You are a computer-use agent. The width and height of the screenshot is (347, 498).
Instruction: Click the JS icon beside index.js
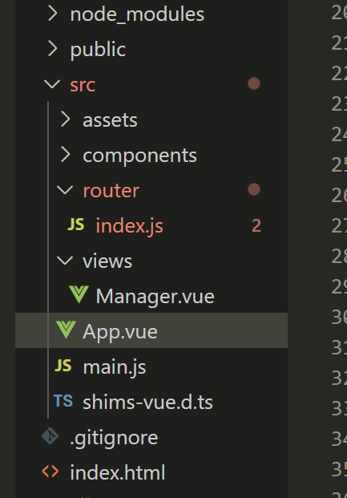tap(76, 225)
